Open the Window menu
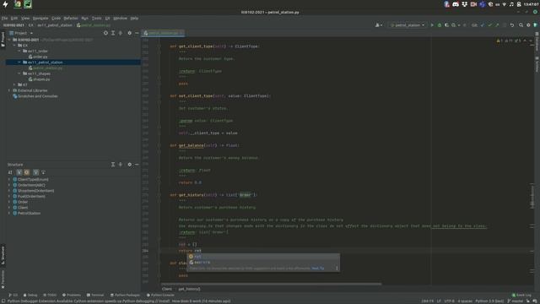 pyautogui.click(x=120, y=18)
